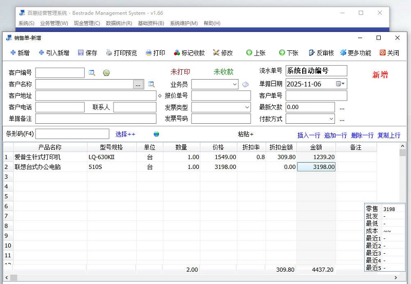Focus the 客户单号 input field

pyautogui.click(x=316, y=96)
